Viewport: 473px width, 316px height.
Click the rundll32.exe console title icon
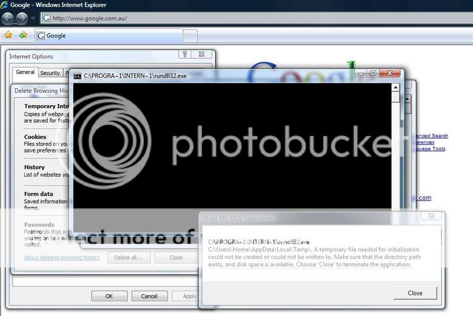click(x=77, y=76)
